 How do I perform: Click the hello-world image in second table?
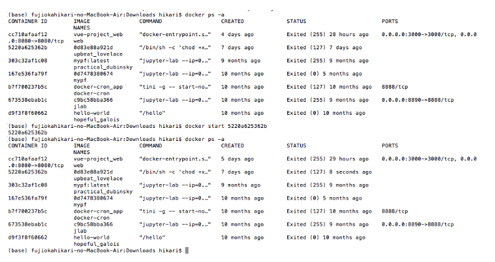(92, 238)
